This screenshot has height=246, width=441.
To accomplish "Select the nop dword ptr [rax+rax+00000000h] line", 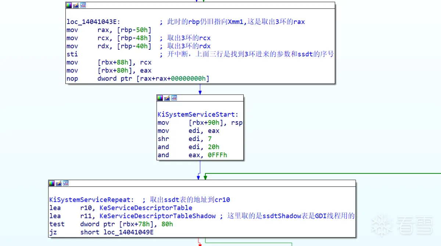I will coord(138,79).
